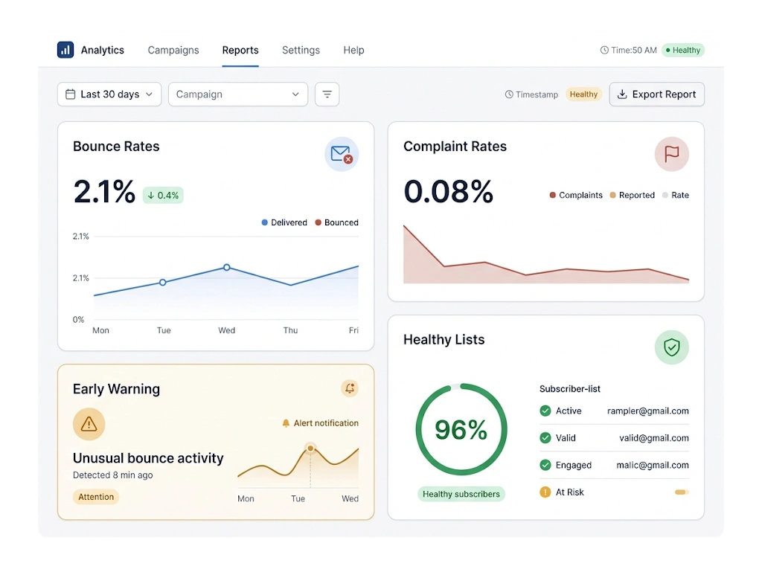Expand the Last 30 days chevron
Screen dimensions: 762x569
pyautogui.click(x=149, y=94)
